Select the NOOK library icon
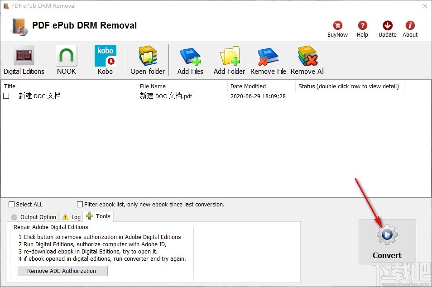432x287 pixels. click(x=67, y=60)
